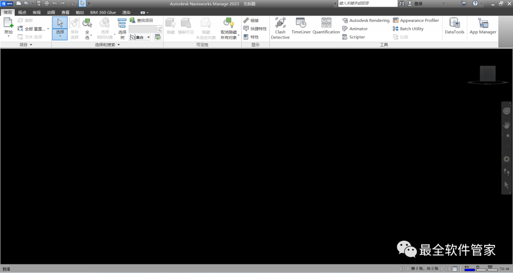Click the quick find text box in ribbon
The image size is (513, 273).
(142, 29)
